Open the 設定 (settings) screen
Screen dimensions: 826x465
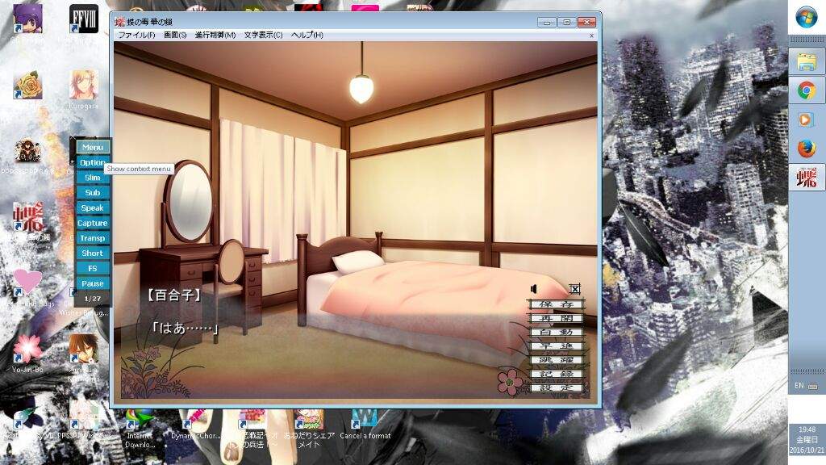(x=557, y=387)
